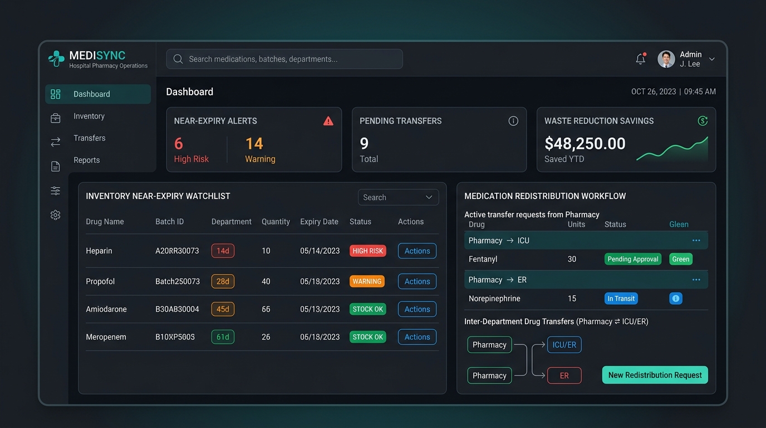Click Actions button for Propofol
Viewport: 766px width, 428px height.
click(x=417, y=281)
